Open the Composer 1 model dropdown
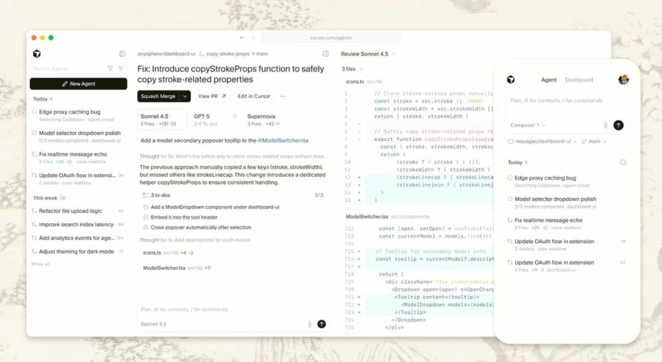Image resolution: width=662 pixels, height=362 pixels. 528,126
